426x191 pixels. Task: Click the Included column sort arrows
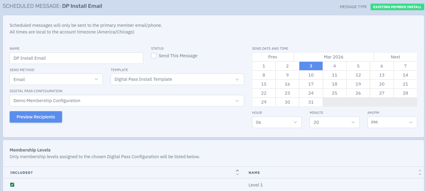click(237, 172)
